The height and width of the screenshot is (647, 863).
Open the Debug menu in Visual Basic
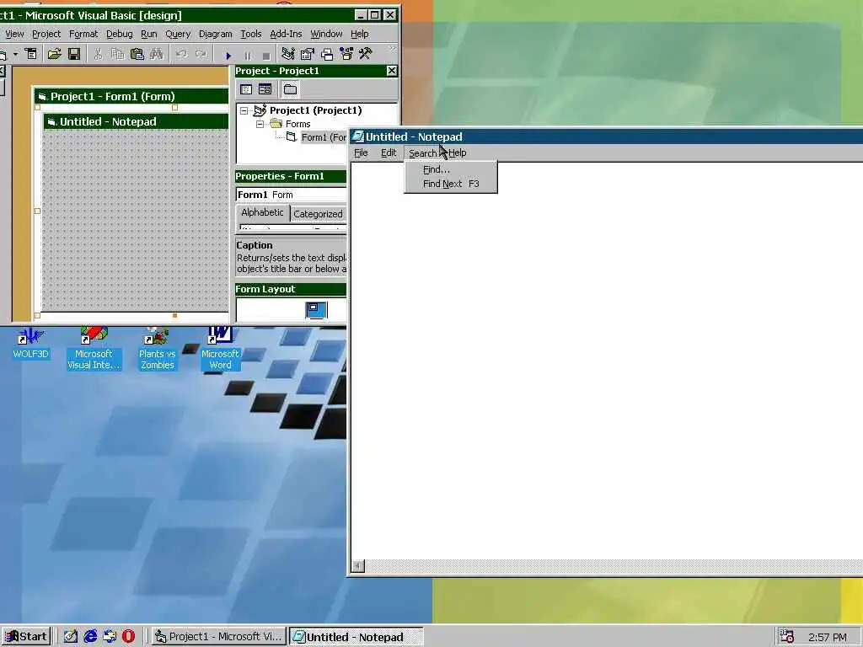(x=120, y=34)
